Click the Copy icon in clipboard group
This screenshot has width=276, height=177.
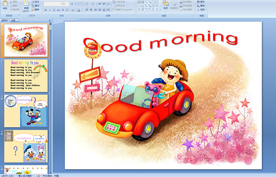(x=11, y=6)
